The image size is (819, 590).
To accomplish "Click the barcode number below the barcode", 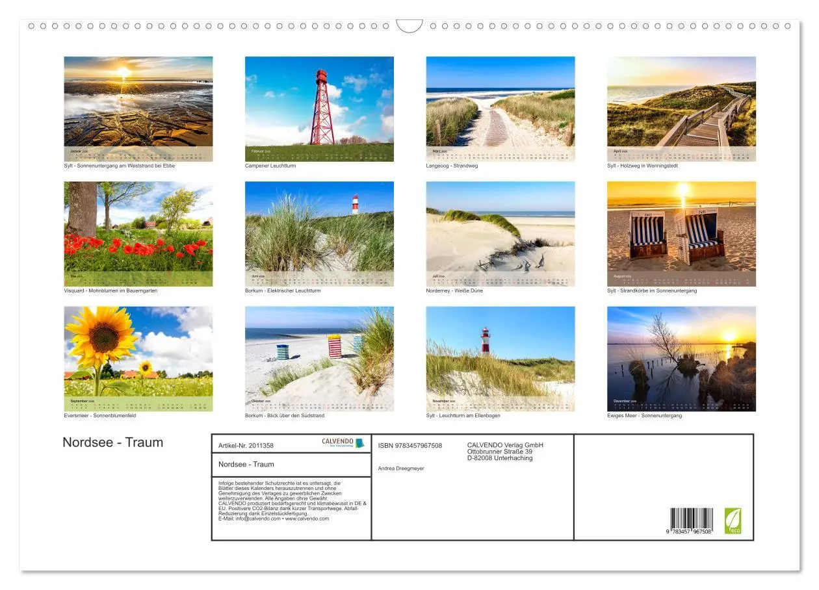I will pyautogui.click(x=690, y=532).
